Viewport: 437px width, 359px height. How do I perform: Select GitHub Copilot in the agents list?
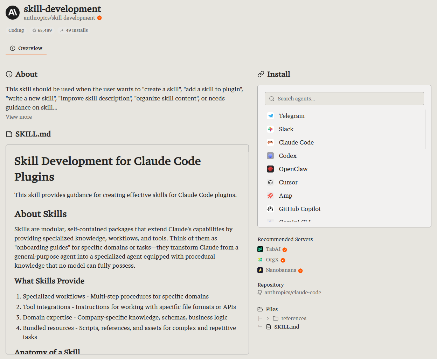[345, 209]
